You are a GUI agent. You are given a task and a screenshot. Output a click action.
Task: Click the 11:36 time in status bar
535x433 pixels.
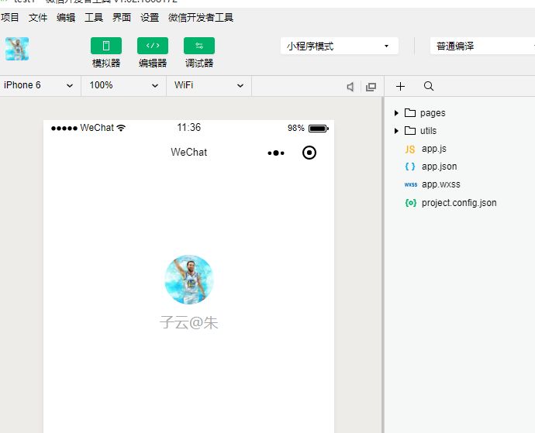click(189, 128)
